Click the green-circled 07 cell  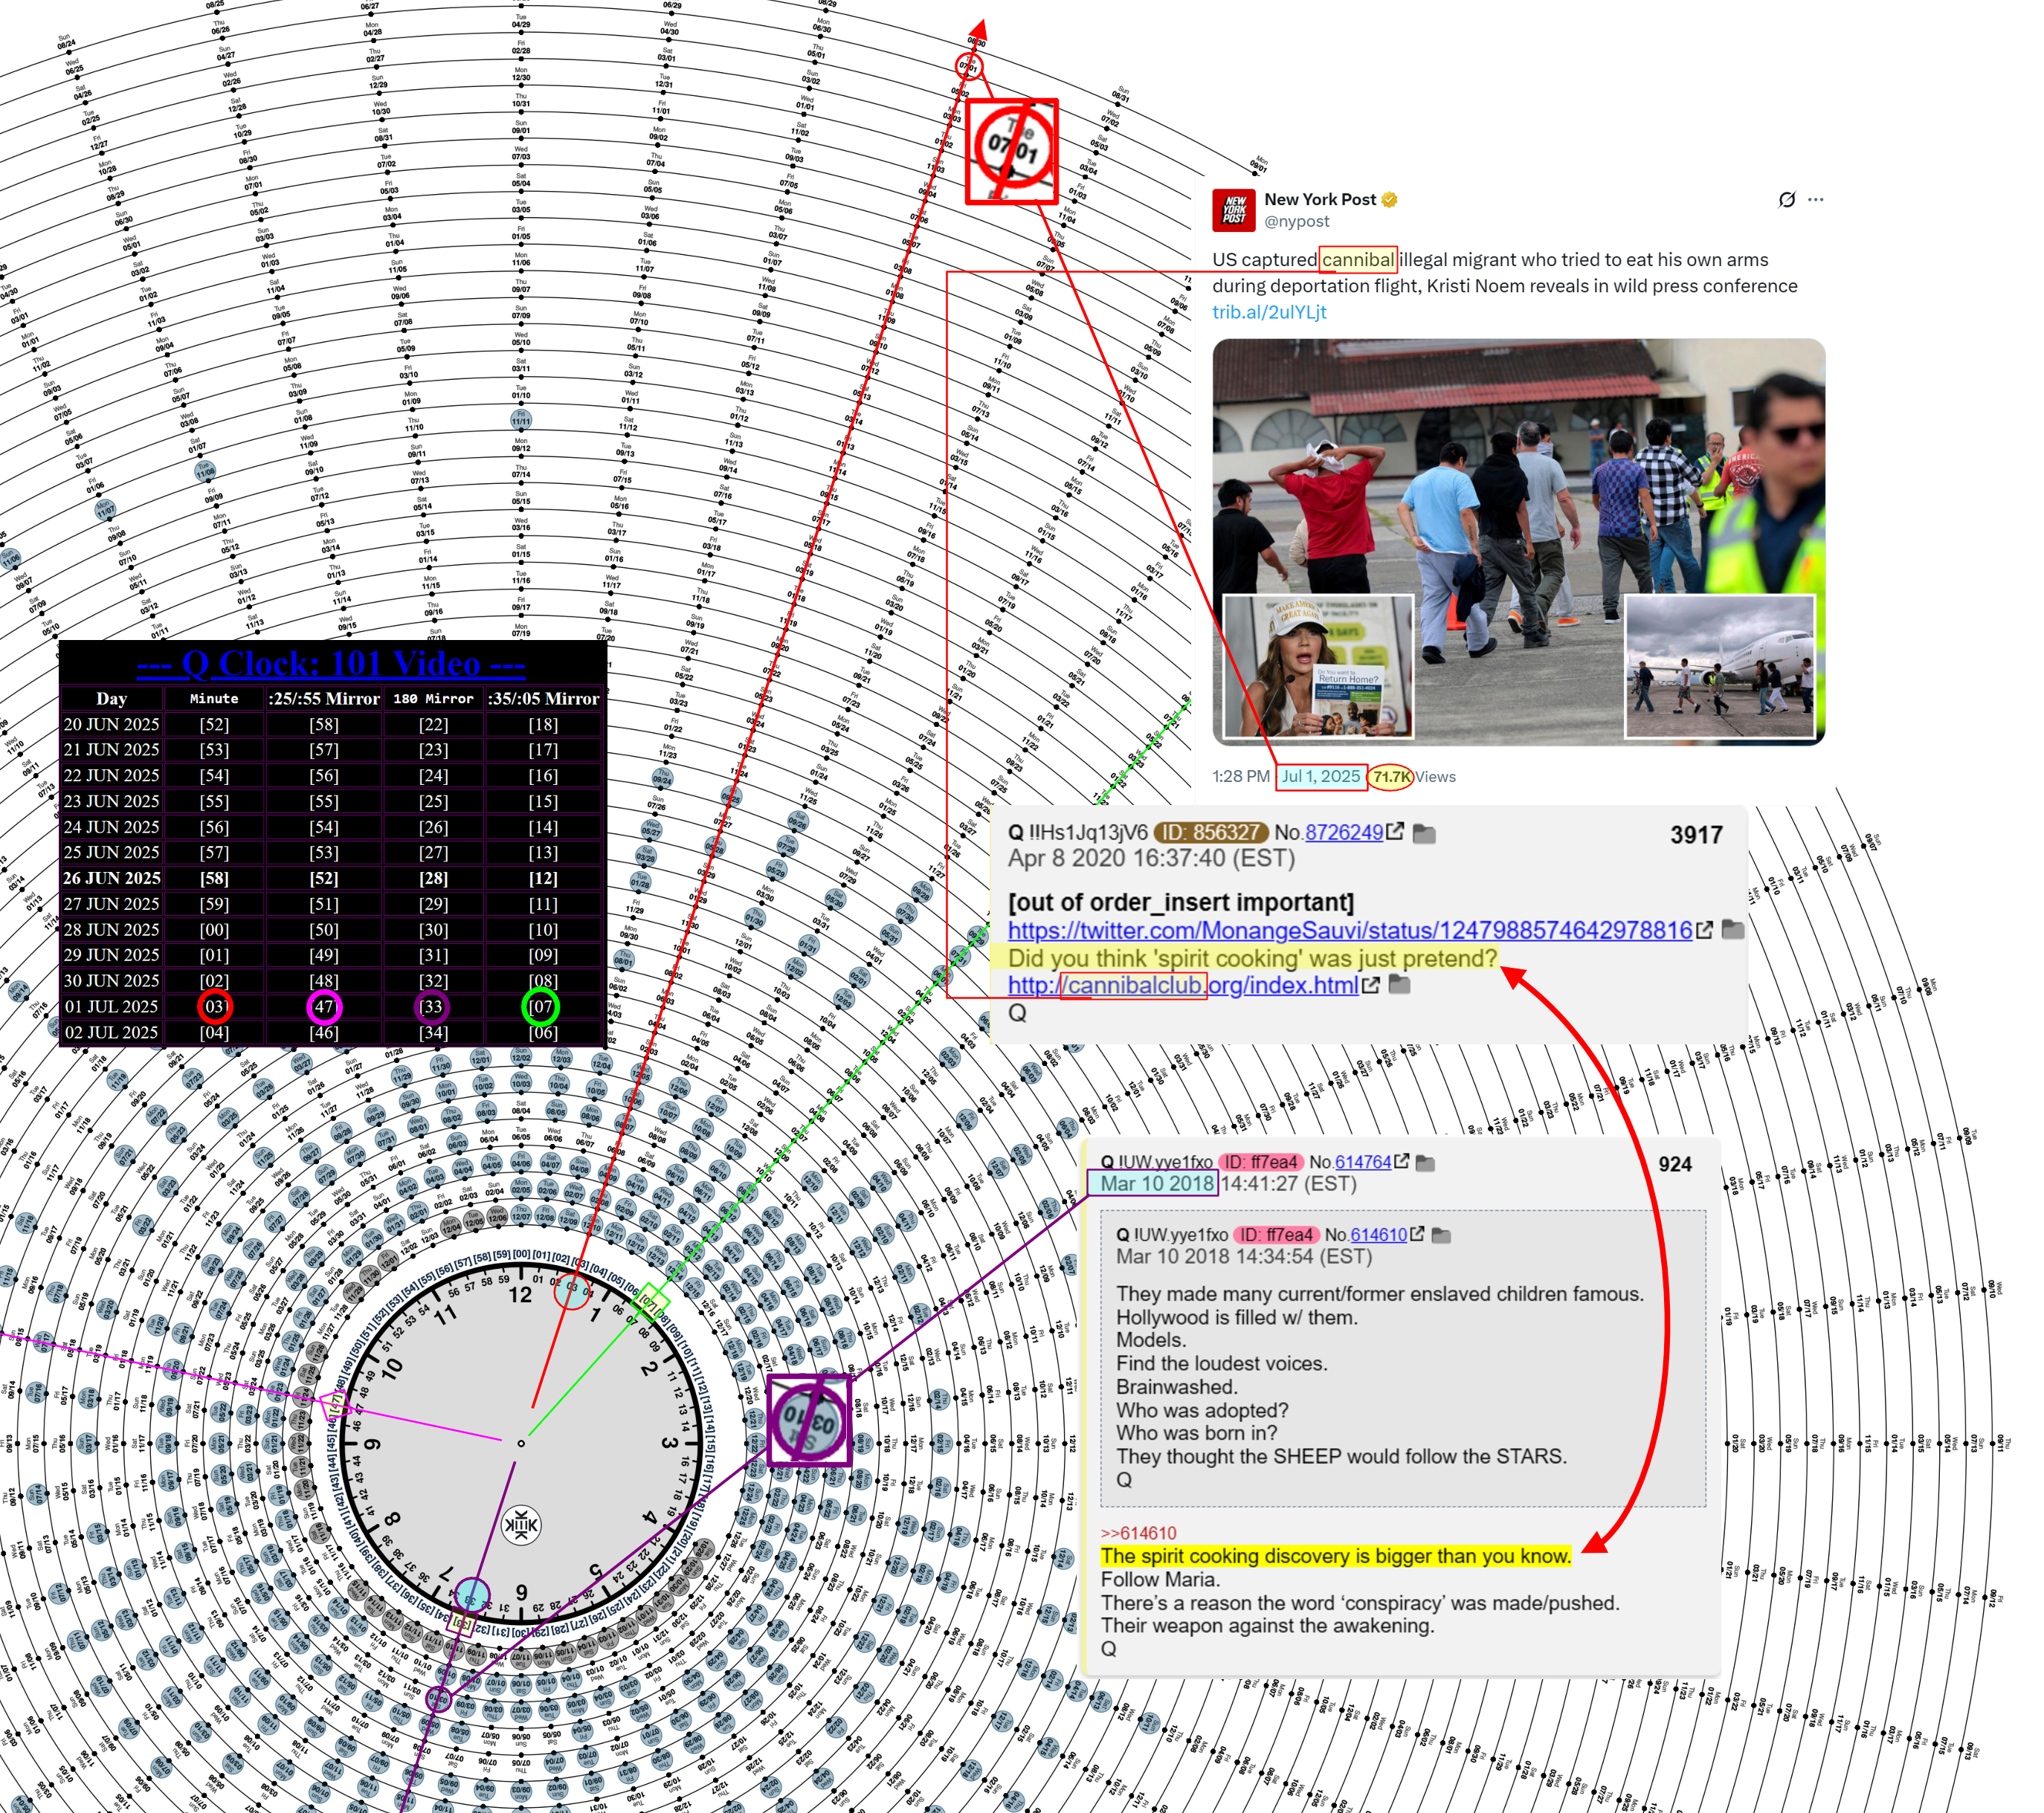(540, 1006)
